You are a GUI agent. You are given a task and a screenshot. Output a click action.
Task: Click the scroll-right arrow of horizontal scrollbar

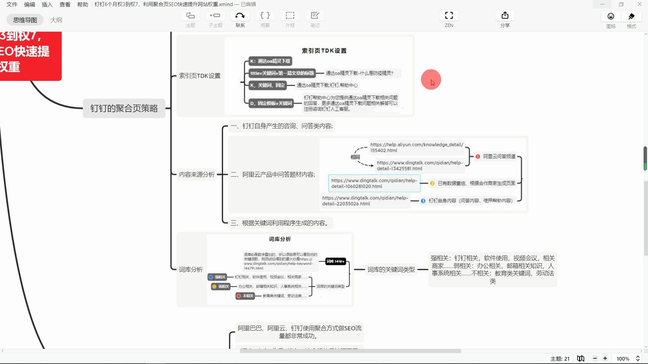tap(641, 351)
